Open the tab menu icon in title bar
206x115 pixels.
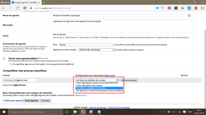click(x=180, y=2)
